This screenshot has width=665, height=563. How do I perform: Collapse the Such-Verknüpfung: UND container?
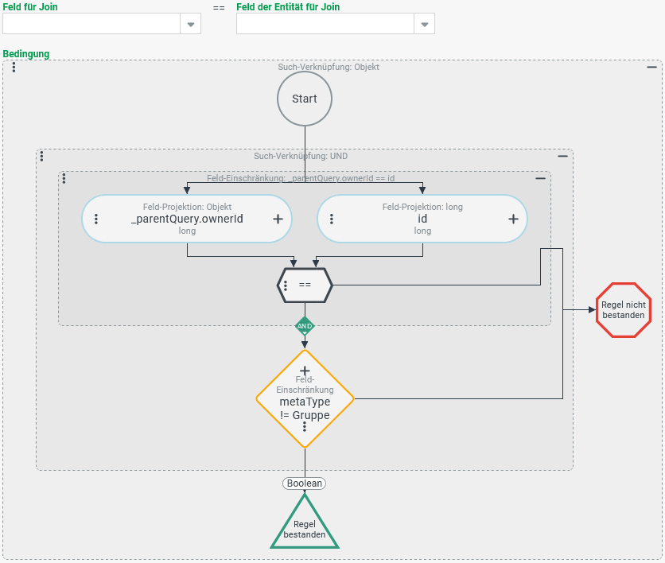562,157
